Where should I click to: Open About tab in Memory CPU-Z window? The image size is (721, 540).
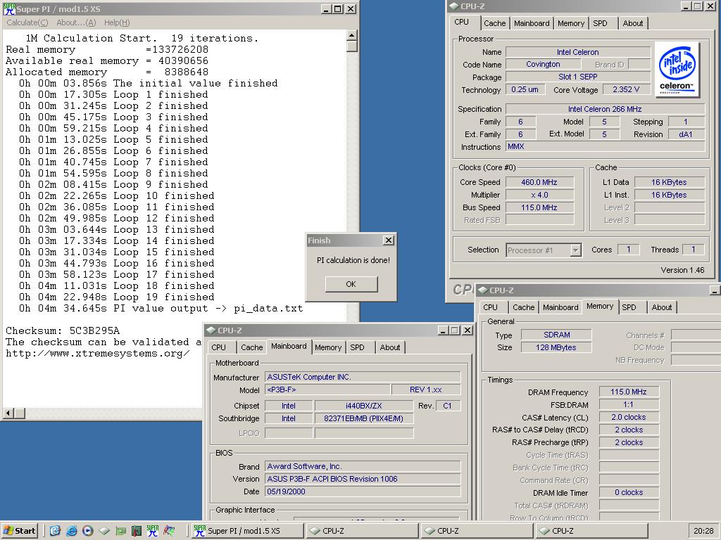(x=662, y=308)
